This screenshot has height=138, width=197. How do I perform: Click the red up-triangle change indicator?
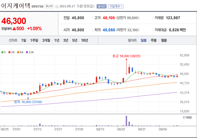click(x=14, y=29)
